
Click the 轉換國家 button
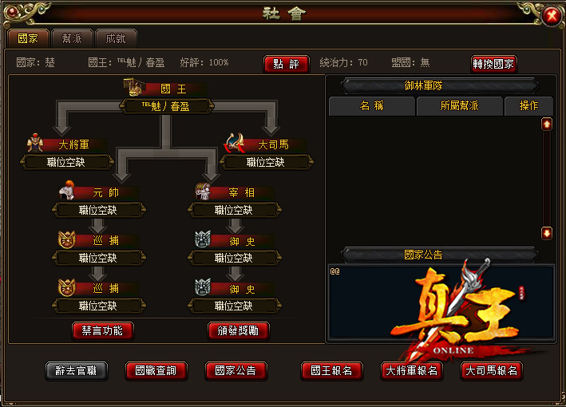coord(493,64)
